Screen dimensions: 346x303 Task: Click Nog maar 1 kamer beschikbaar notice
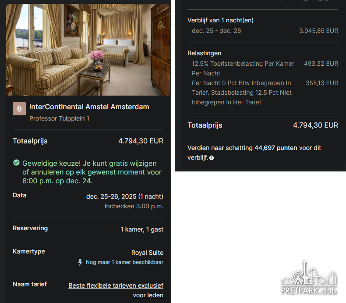(124, 262)
